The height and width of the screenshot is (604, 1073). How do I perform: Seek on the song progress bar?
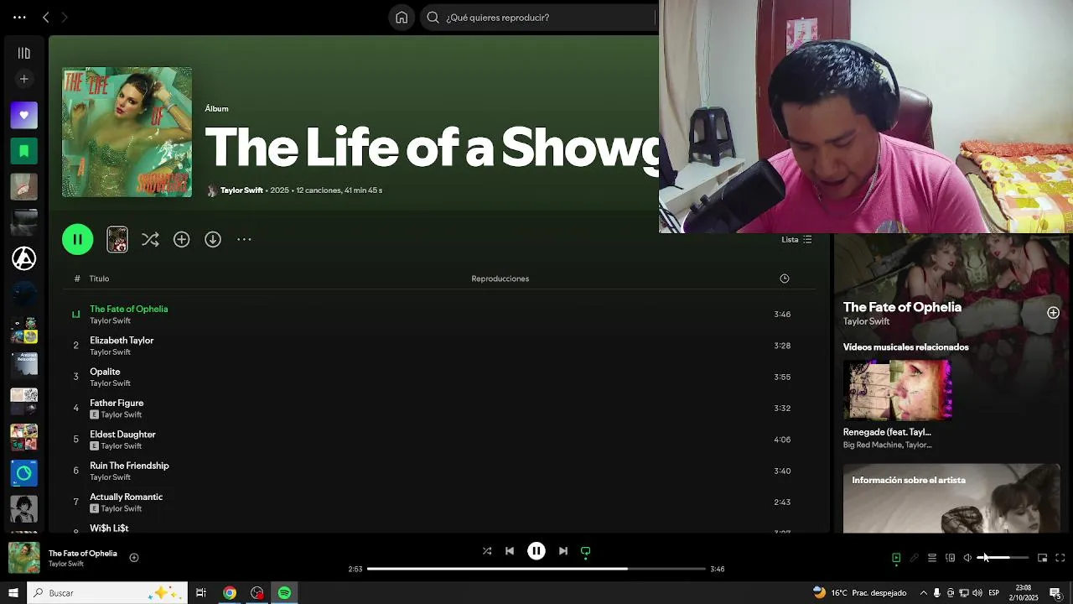[536, 569]
